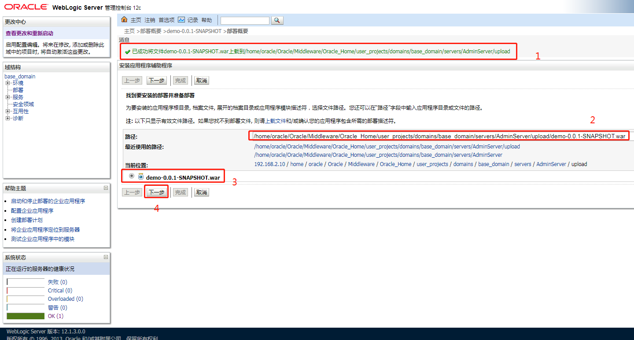634x340 pixels.
Task: Open 首选项 preferences
Action: click(x=167, y=20)
